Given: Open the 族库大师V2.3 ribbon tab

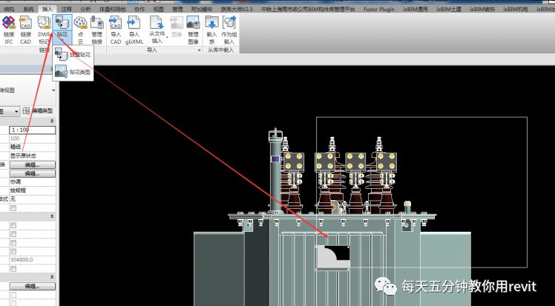Looking at the screenshot, I should pyautogui.click(x=237, y=9).
